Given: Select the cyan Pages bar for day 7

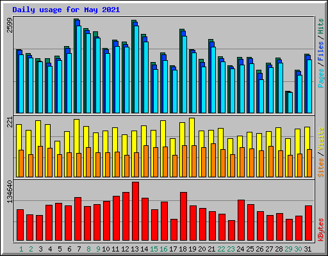Looking at the screenshot, I should click(x=79, y=69).
